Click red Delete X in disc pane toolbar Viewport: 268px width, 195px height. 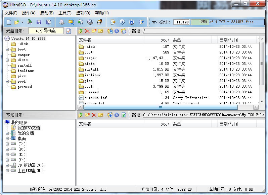(x=87, y=31)
